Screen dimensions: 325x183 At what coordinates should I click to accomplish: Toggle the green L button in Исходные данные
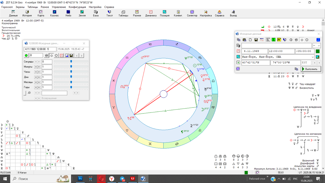274,40
